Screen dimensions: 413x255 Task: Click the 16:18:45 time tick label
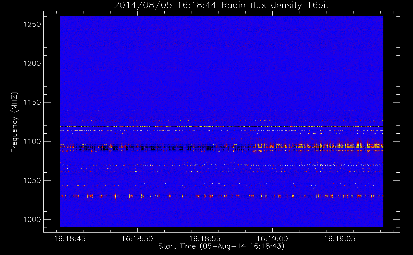tap(70, 239)
